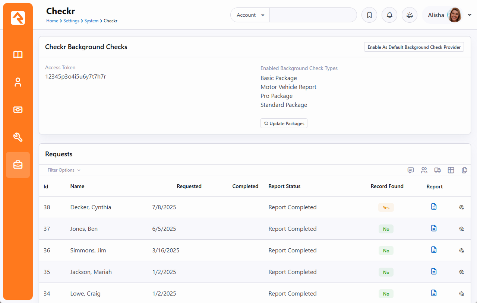Viewport: 477px width, 303px height.
Task: Sort by Report Status column header
Action: click(x=284, y=186)
